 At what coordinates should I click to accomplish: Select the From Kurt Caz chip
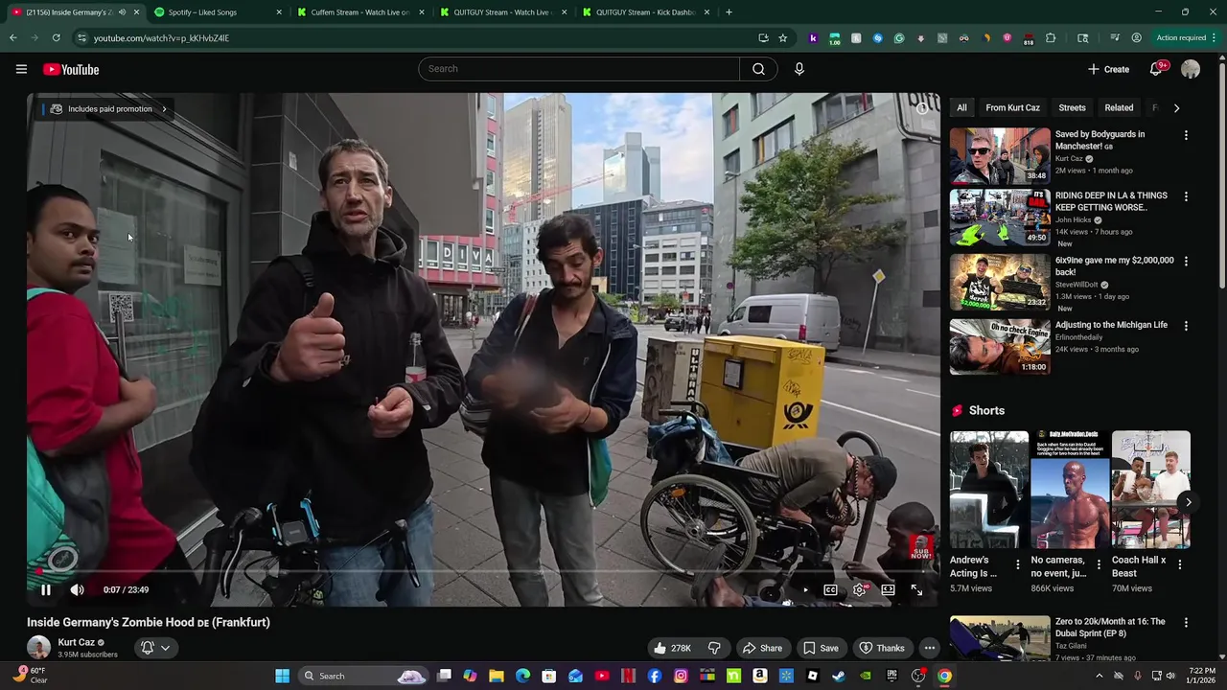coord(1012,108)
